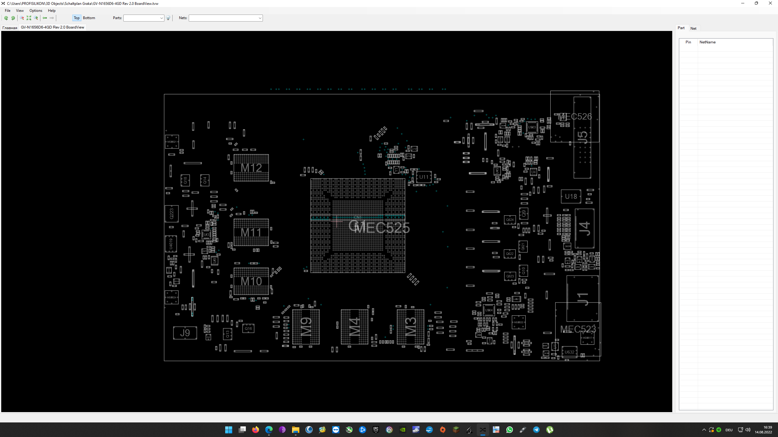Image resolution: width=778 pixels, height=437 pixels.
Task: Open uTorrent from the taskbar
Action: [x=549, y=430]
